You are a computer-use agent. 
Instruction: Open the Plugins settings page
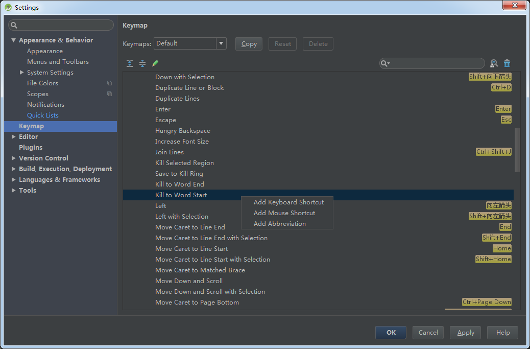point(31,148)
